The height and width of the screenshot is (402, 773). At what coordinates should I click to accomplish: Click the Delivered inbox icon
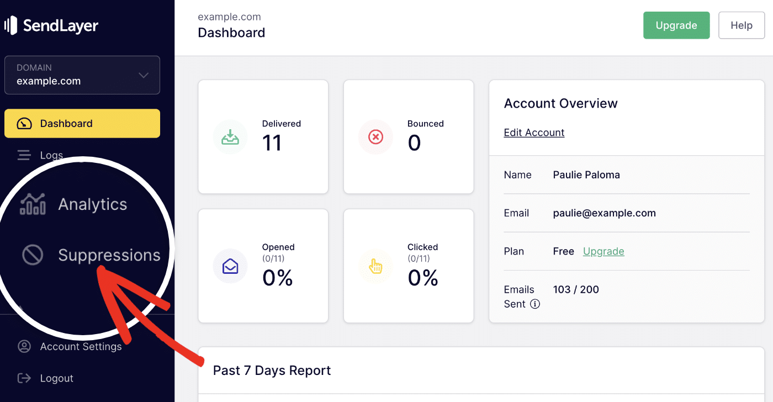point(230,136)
